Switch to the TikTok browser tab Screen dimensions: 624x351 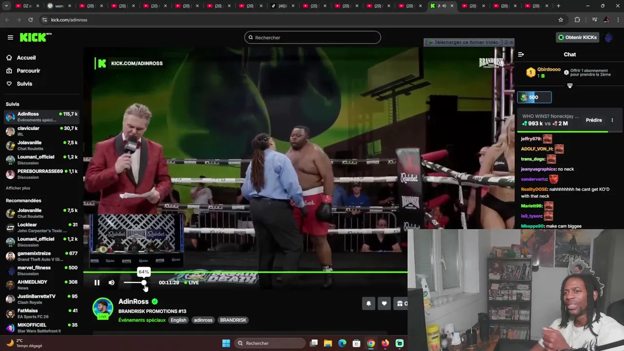coord(283,6)
